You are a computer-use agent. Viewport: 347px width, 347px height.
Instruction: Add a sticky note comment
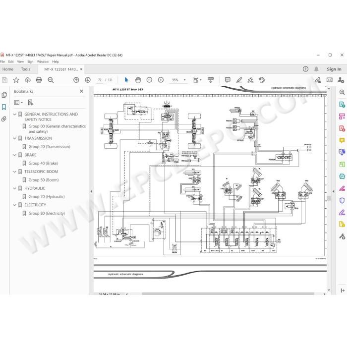tap(228, 80)
